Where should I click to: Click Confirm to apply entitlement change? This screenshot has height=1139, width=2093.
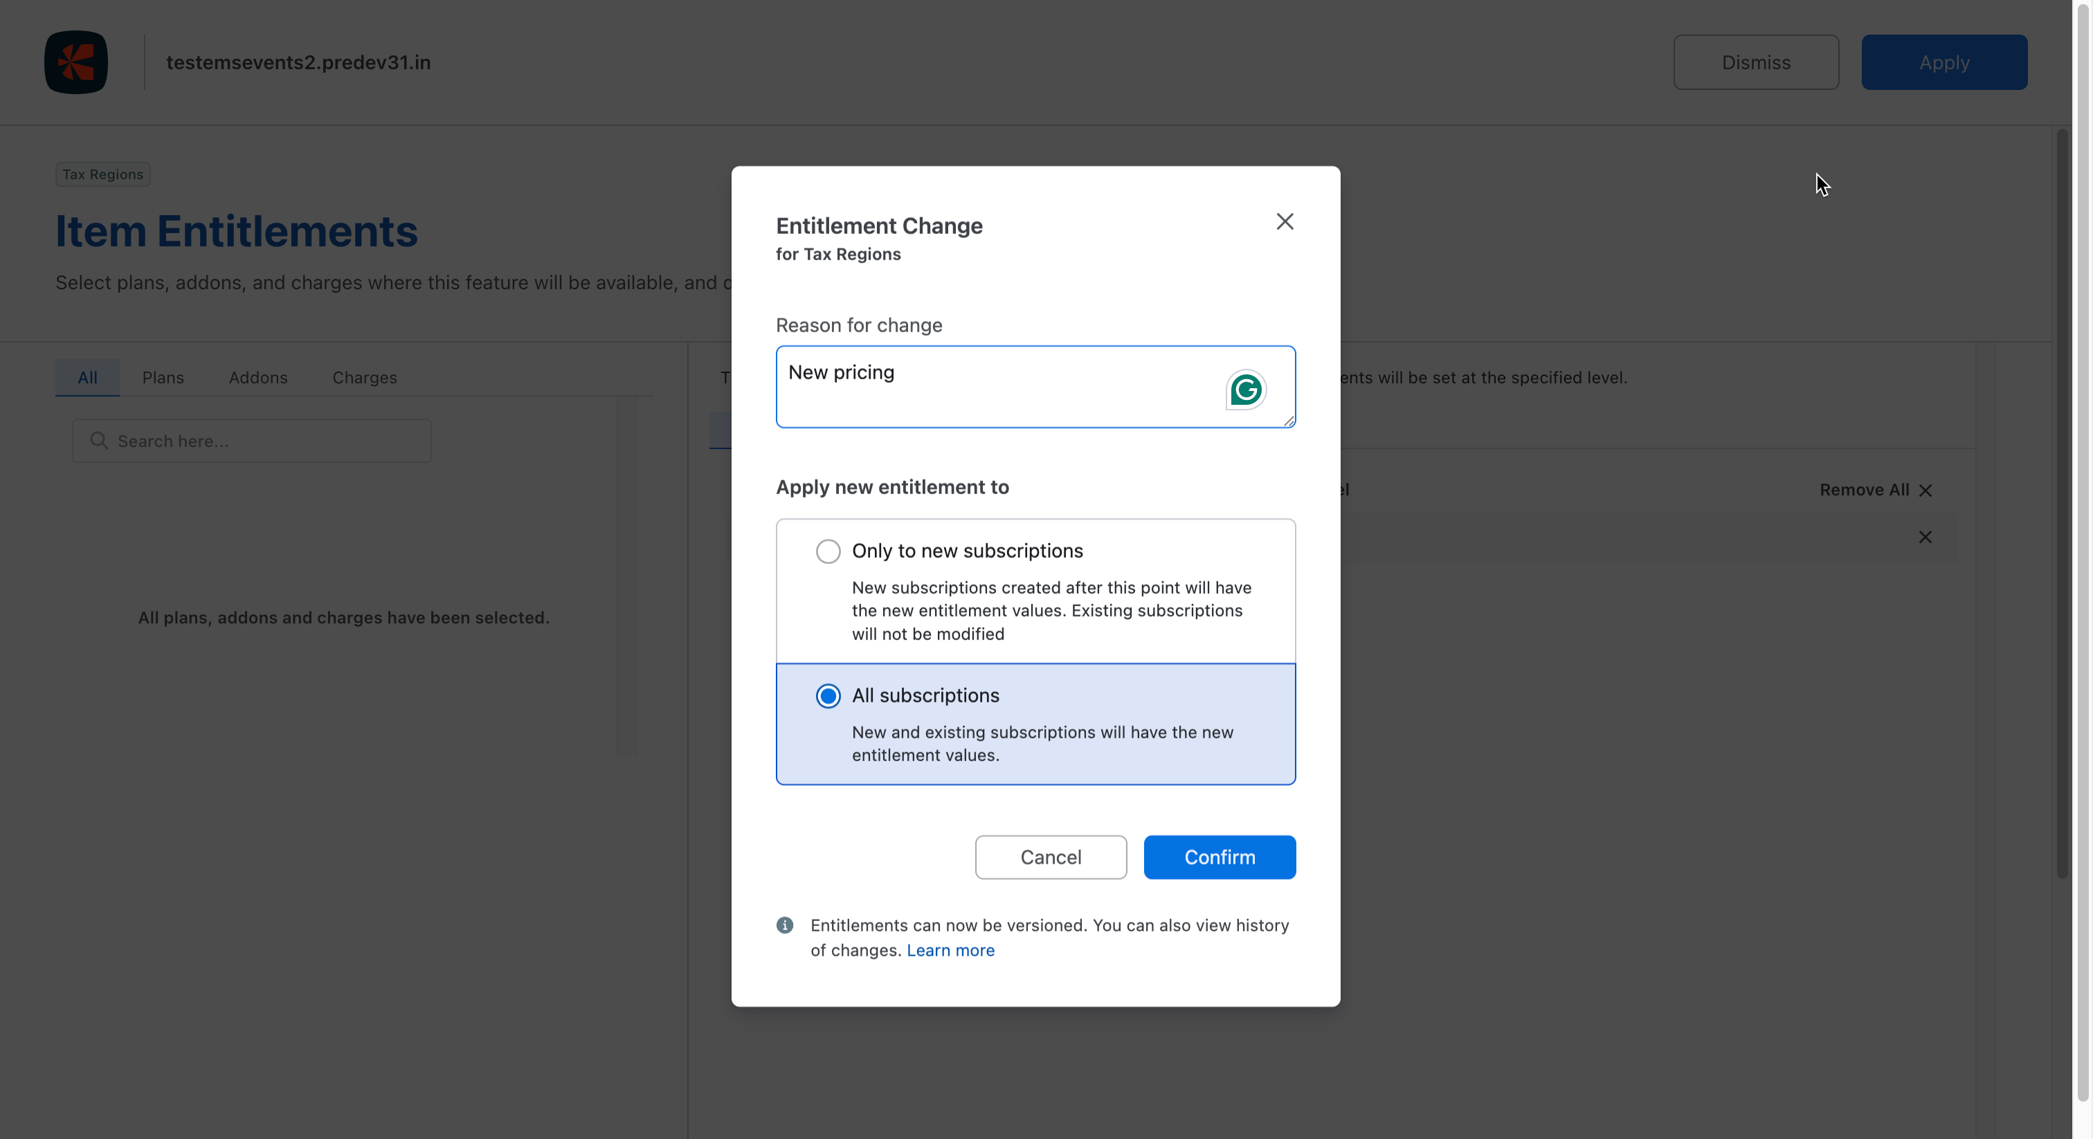tap(1219, 857)
